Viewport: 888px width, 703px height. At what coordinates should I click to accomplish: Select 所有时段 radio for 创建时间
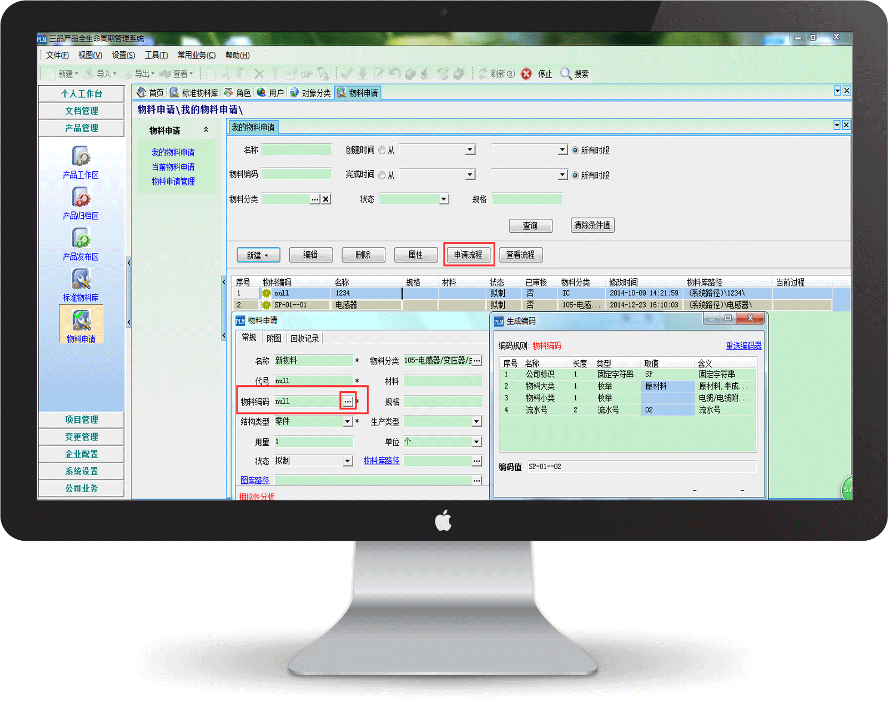pos(575,151)
